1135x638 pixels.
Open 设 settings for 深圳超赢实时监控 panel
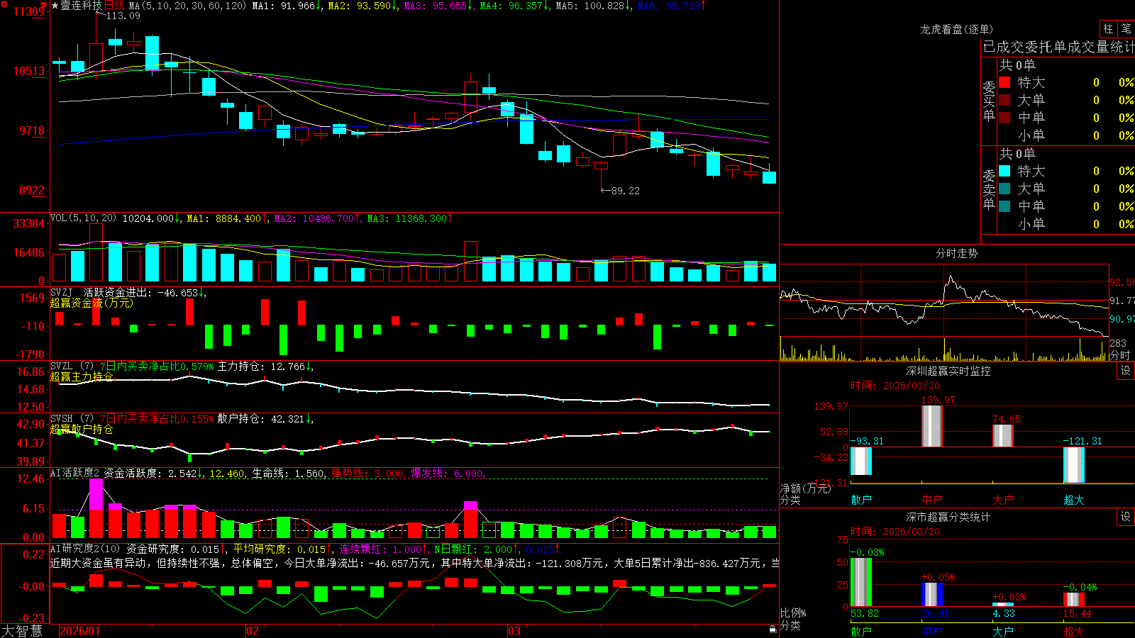point(1126,371)
